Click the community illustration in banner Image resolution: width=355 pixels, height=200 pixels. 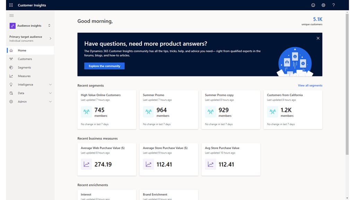pos(295,61)
